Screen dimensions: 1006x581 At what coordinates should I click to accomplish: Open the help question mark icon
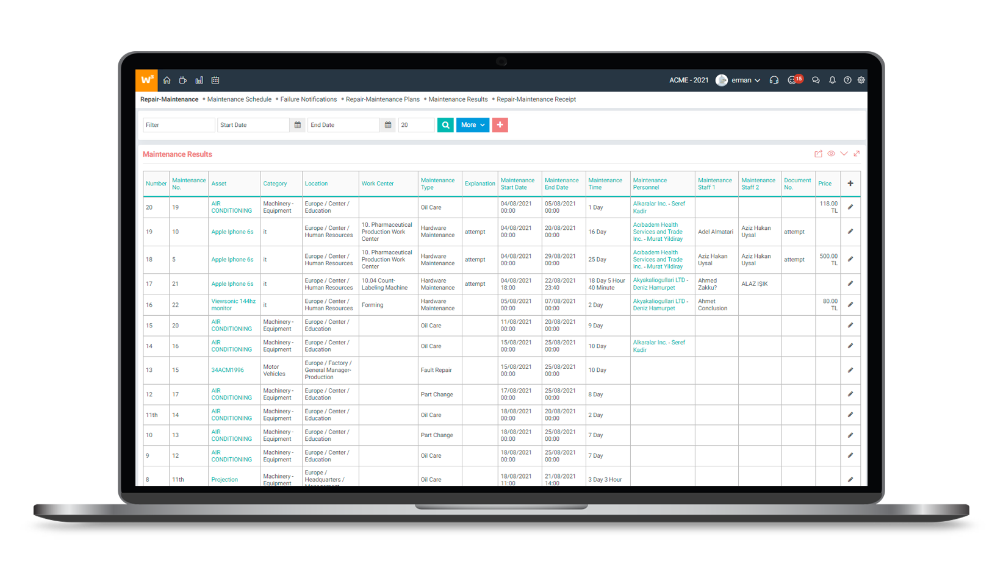pos(847,80)
